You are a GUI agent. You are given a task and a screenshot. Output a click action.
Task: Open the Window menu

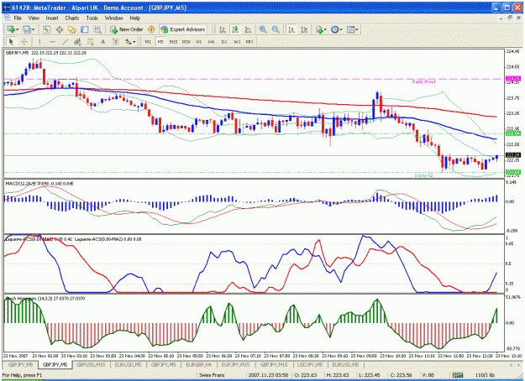click(114, 18)
